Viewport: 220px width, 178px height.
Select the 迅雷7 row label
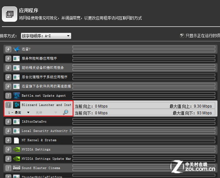coord(26,49)
